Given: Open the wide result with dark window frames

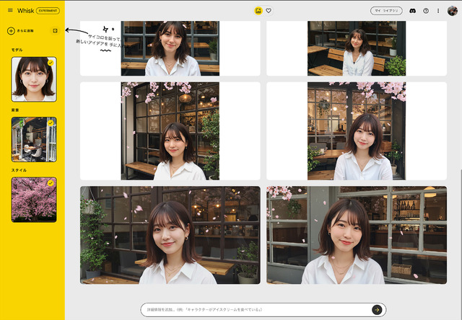Looking at the screenshot, I should coord(170,235).
